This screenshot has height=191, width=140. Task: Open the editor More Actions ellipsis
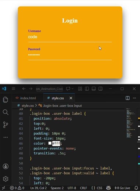pyautogui.click(x=134, y=98)
